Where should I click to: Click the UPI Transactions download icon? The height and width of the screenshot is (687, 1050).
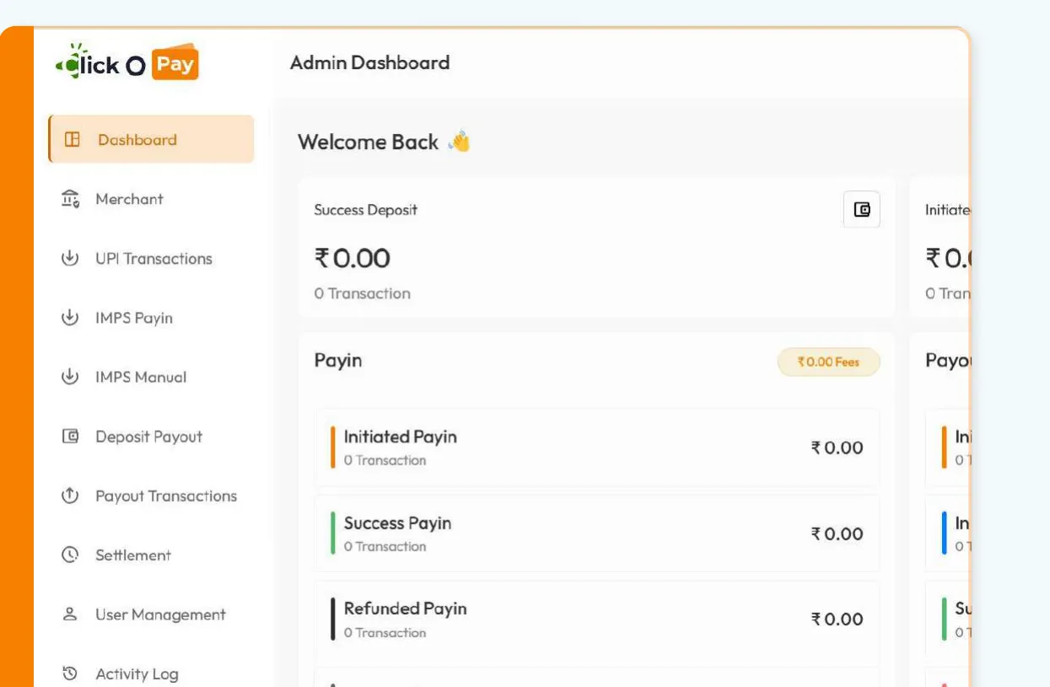(70, 258)
